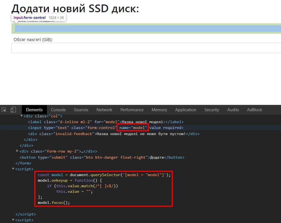
Task: Click the btn-danger float-right class value
Action: coord(116,158)
